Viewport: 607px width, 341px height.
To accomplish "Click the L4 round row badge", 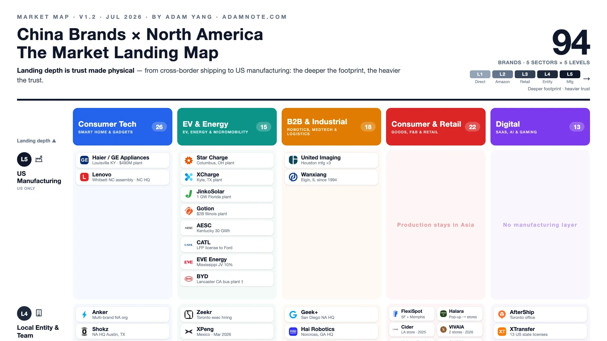I will 24,314.
